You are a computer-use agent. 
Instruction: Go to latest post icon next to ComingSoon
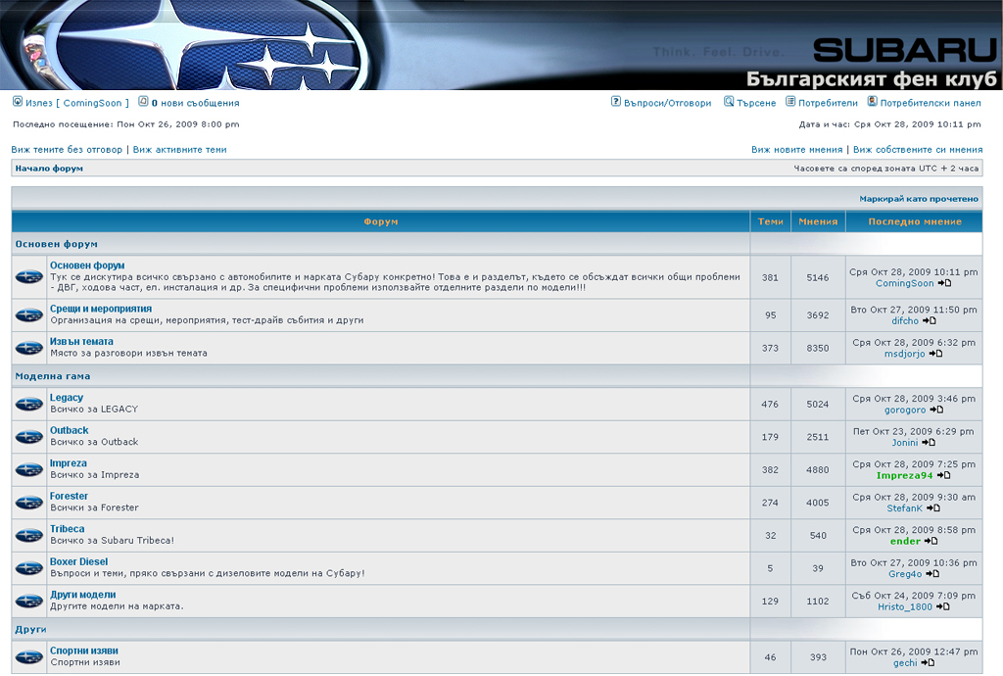click(945, 283)
